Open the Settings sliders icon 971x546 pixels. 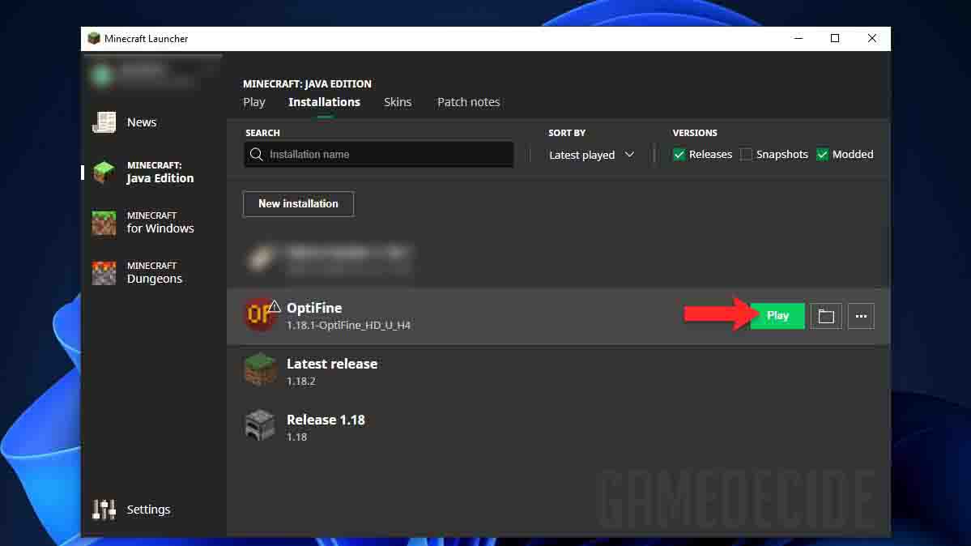coord(104,509)
